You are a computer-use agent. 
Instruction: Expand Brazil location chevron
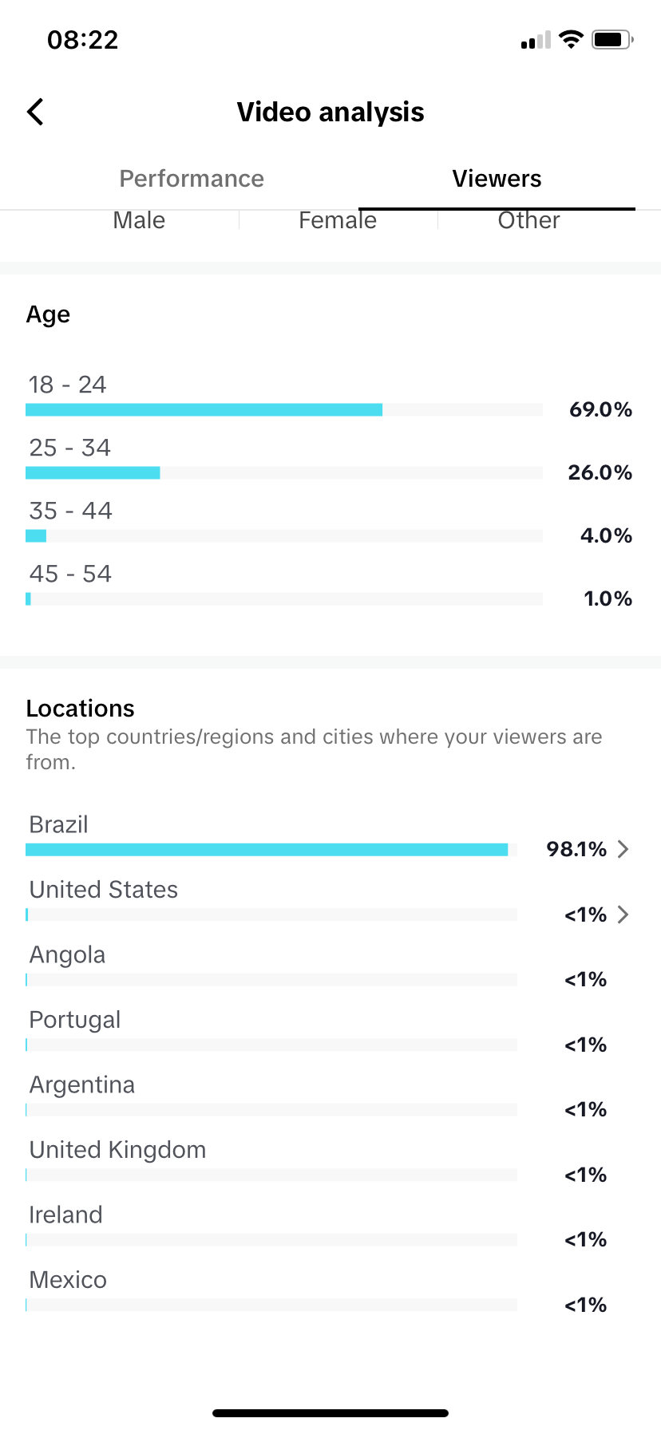point(623,849)
